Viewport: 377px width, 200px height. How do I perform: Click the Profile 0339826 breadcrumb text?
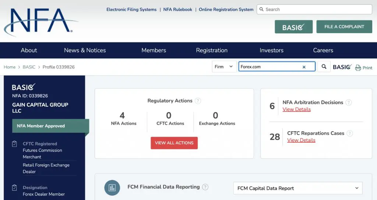point(59,67)
